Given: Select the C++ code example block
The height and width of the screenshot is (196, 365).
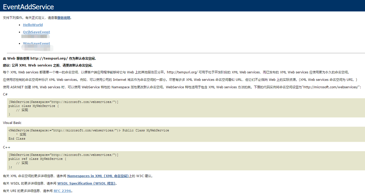Looking at the screenshot, I should pyautogui.click(x=182, y=159).
